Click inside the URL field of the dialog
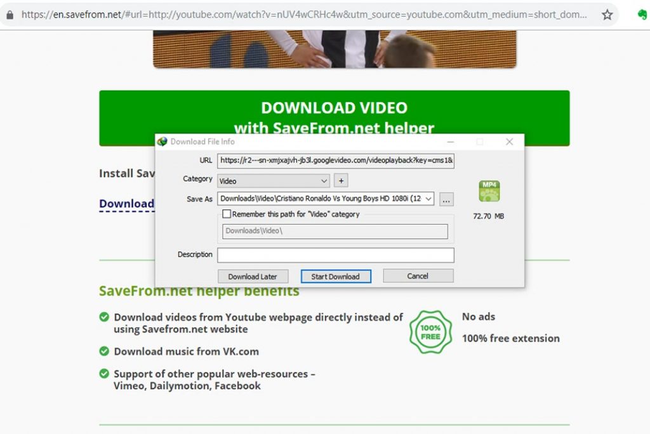650x434 pixels. [x=335, y=161]
